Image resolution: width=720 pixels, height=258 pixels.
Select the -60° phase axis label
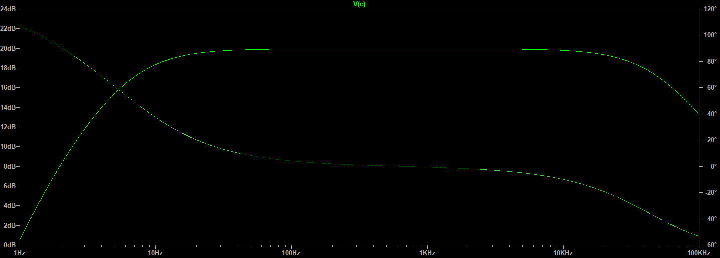coord(710,245)
